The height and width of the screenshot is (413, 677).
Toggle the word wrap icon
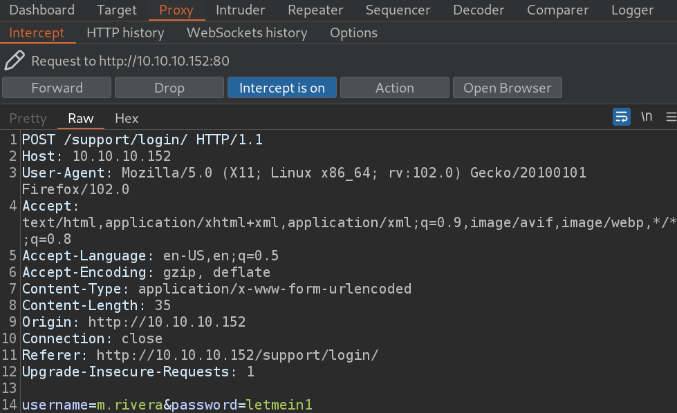click(621, 117)
